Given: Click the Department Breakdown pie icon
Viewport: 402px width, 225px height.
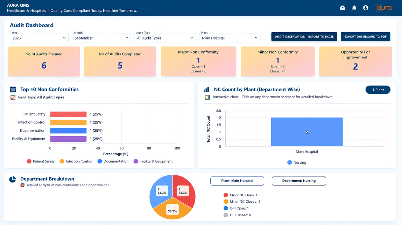Looking at the screenshot, I should pyautogui.click(x=13, y=179).
